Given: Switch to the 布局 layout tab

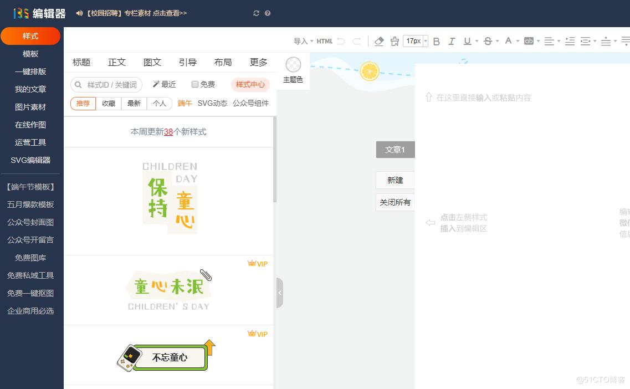Looking at the screenshot, I should tap(223, 62).
